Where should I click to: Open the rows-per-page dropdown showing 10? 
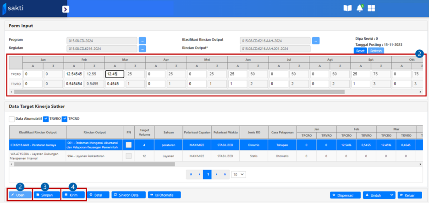pyautogui.click(x=238, y=174)
